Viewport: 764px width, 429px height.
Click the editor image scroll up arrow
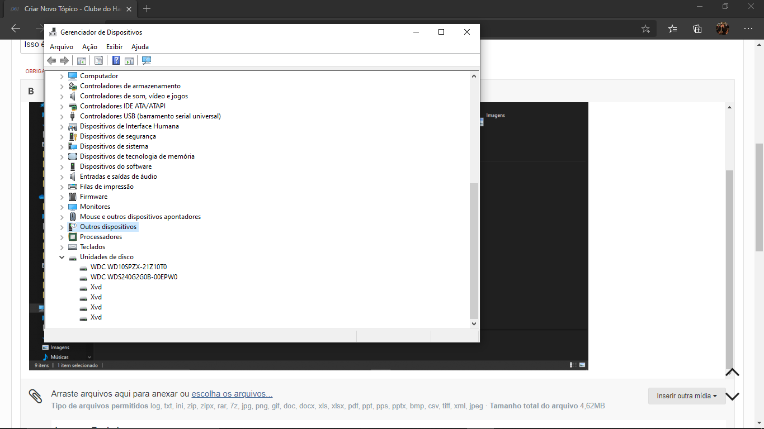click(729, 107)
